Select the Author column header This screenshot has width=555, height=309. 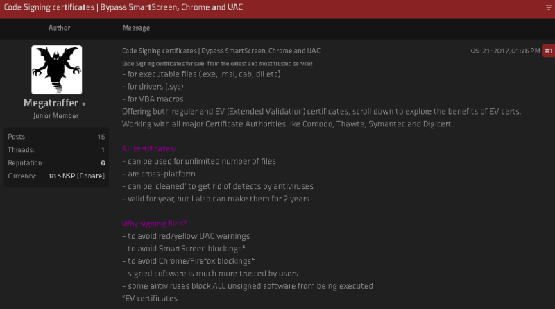[60, 28]
